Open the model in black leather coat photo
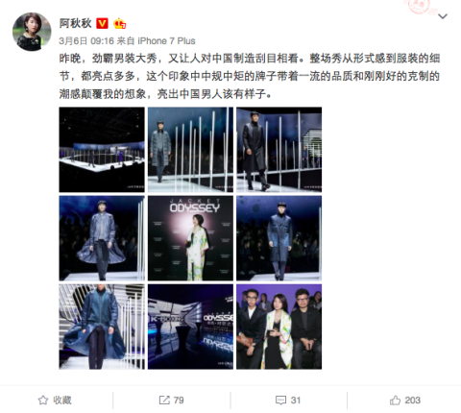The image size is (461, 413). pyautogui.click(x=279, y=150)
